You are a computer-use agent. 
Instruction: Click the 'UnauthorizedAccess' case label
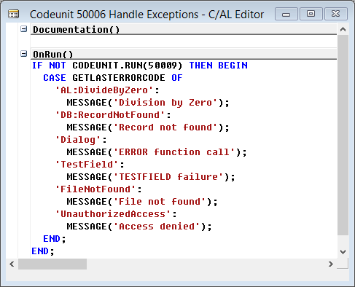(x=113, y=214)
